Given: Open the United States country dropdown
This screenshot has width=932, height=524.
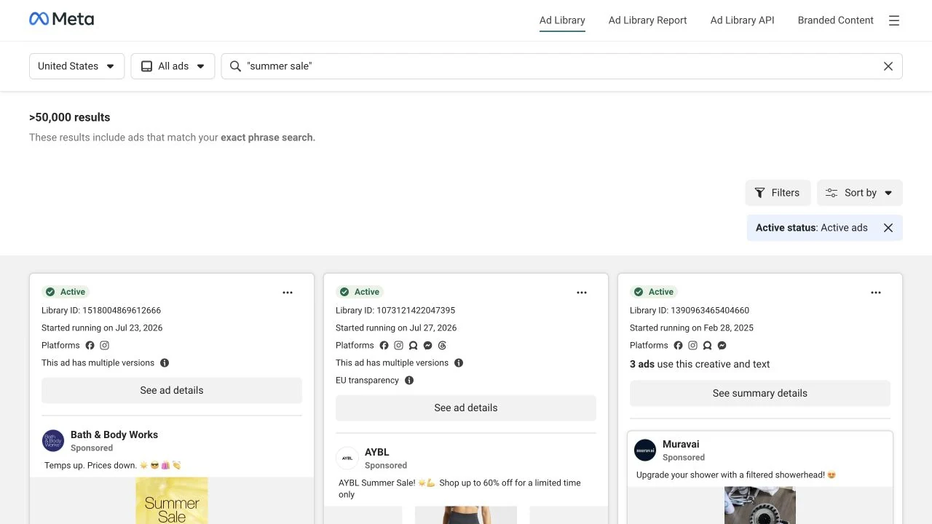Looking at the screenshot, I should click(76, 66).
